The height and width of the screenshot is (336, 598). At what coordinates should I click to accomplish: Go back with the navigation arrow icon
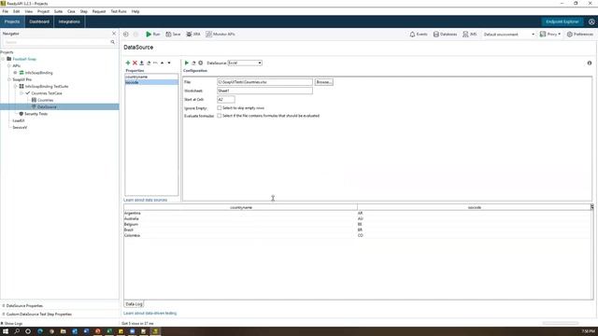(126, 35)
